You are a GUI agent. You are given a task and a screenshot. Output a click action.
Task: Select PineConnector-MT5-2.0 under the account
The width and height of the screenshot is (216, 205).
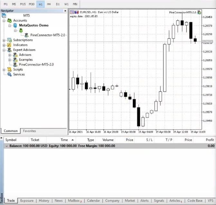[48, 35]
